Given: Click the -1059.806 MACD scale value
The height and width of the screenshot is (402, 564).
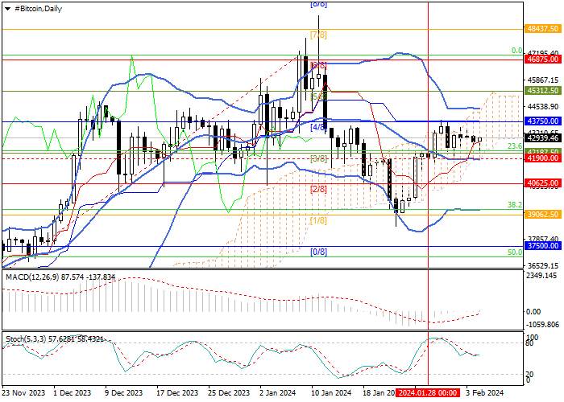Looking at the screenshot, I should click(x=542, y=325).
